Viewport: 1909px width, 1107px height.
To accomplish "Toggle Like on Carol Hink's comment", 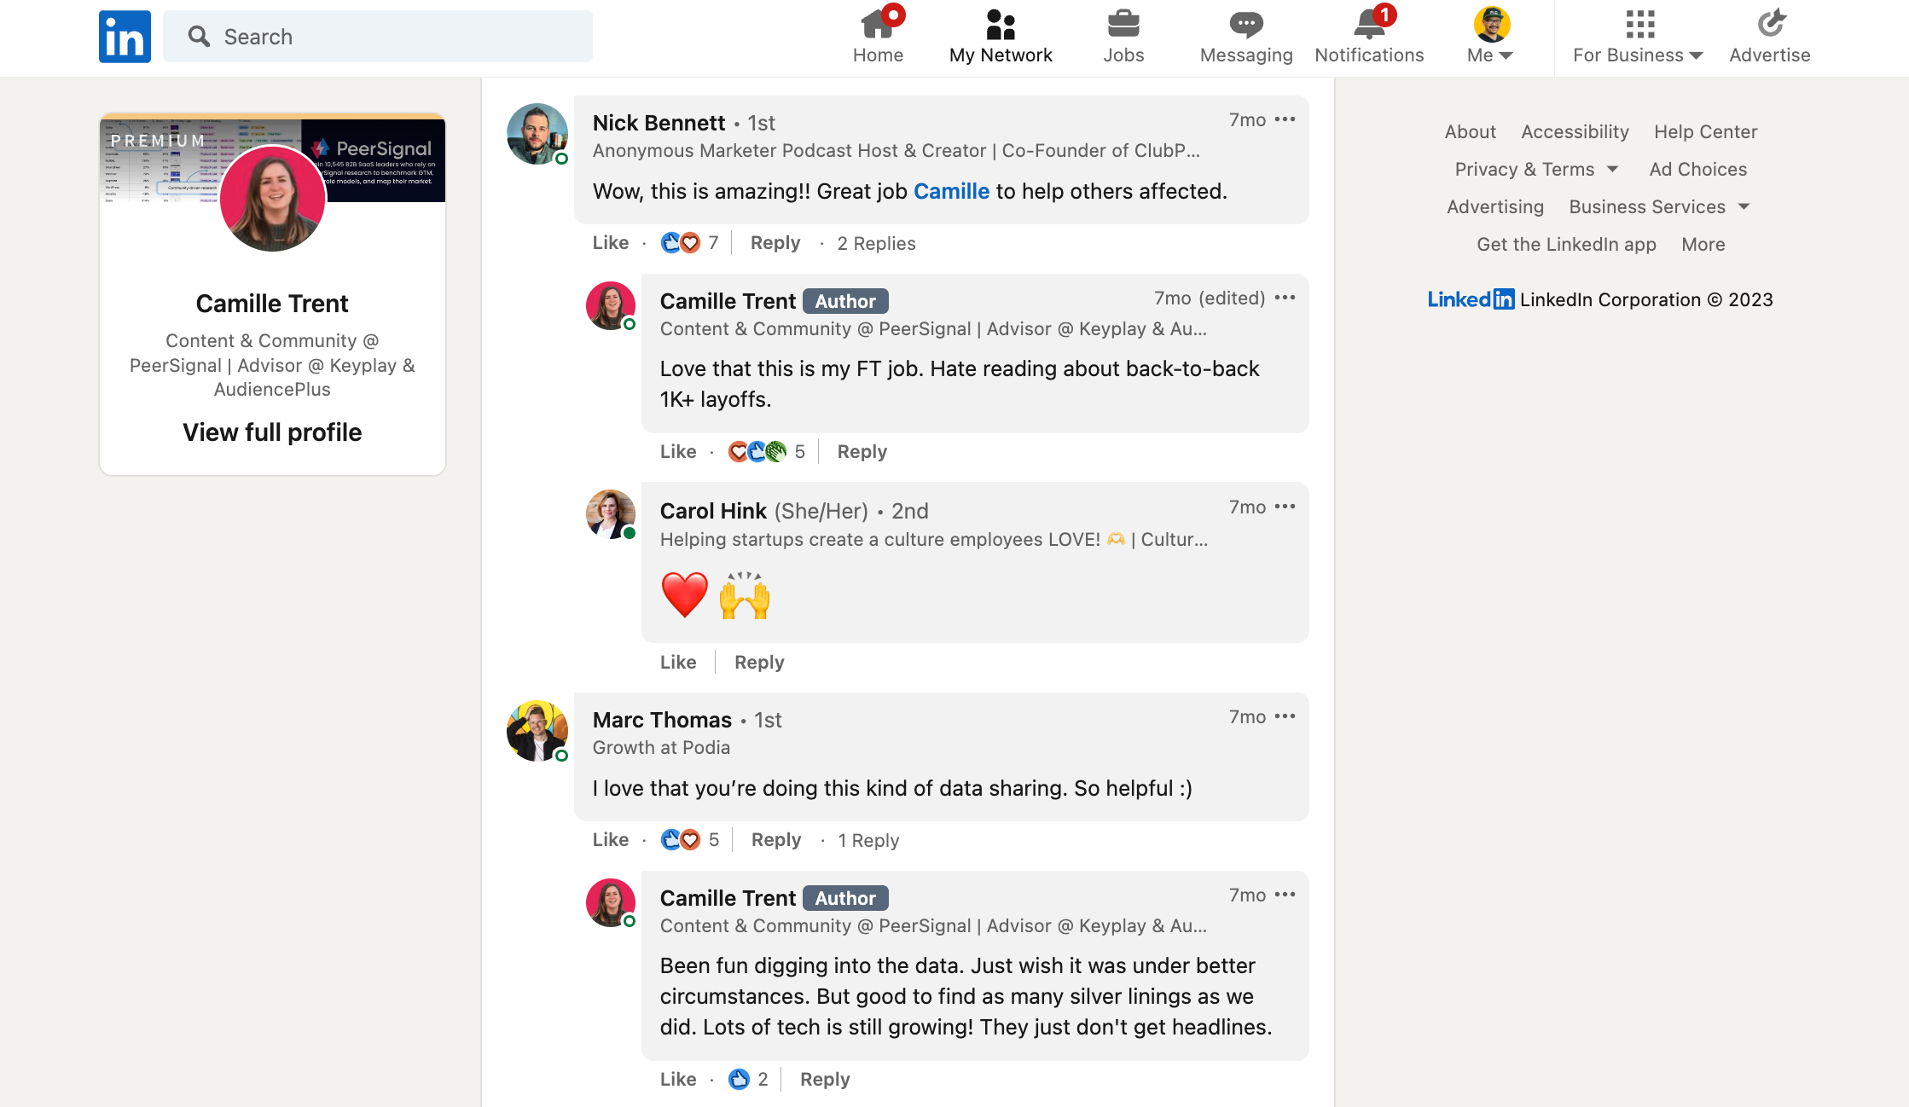I will click(x=677, y=663).
